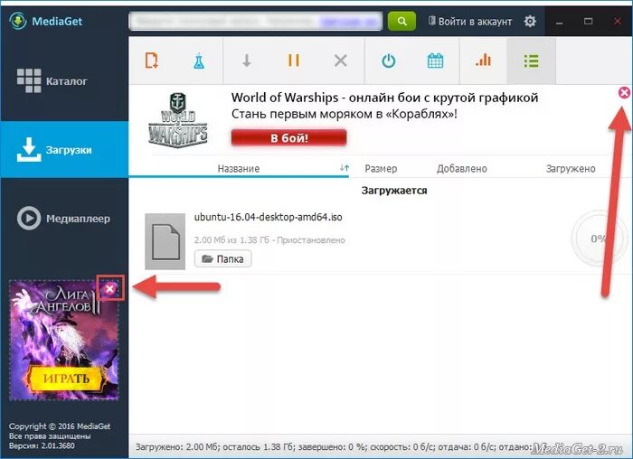Click into the search input field
Screen dimensions: 633x459
coord(256,21)
